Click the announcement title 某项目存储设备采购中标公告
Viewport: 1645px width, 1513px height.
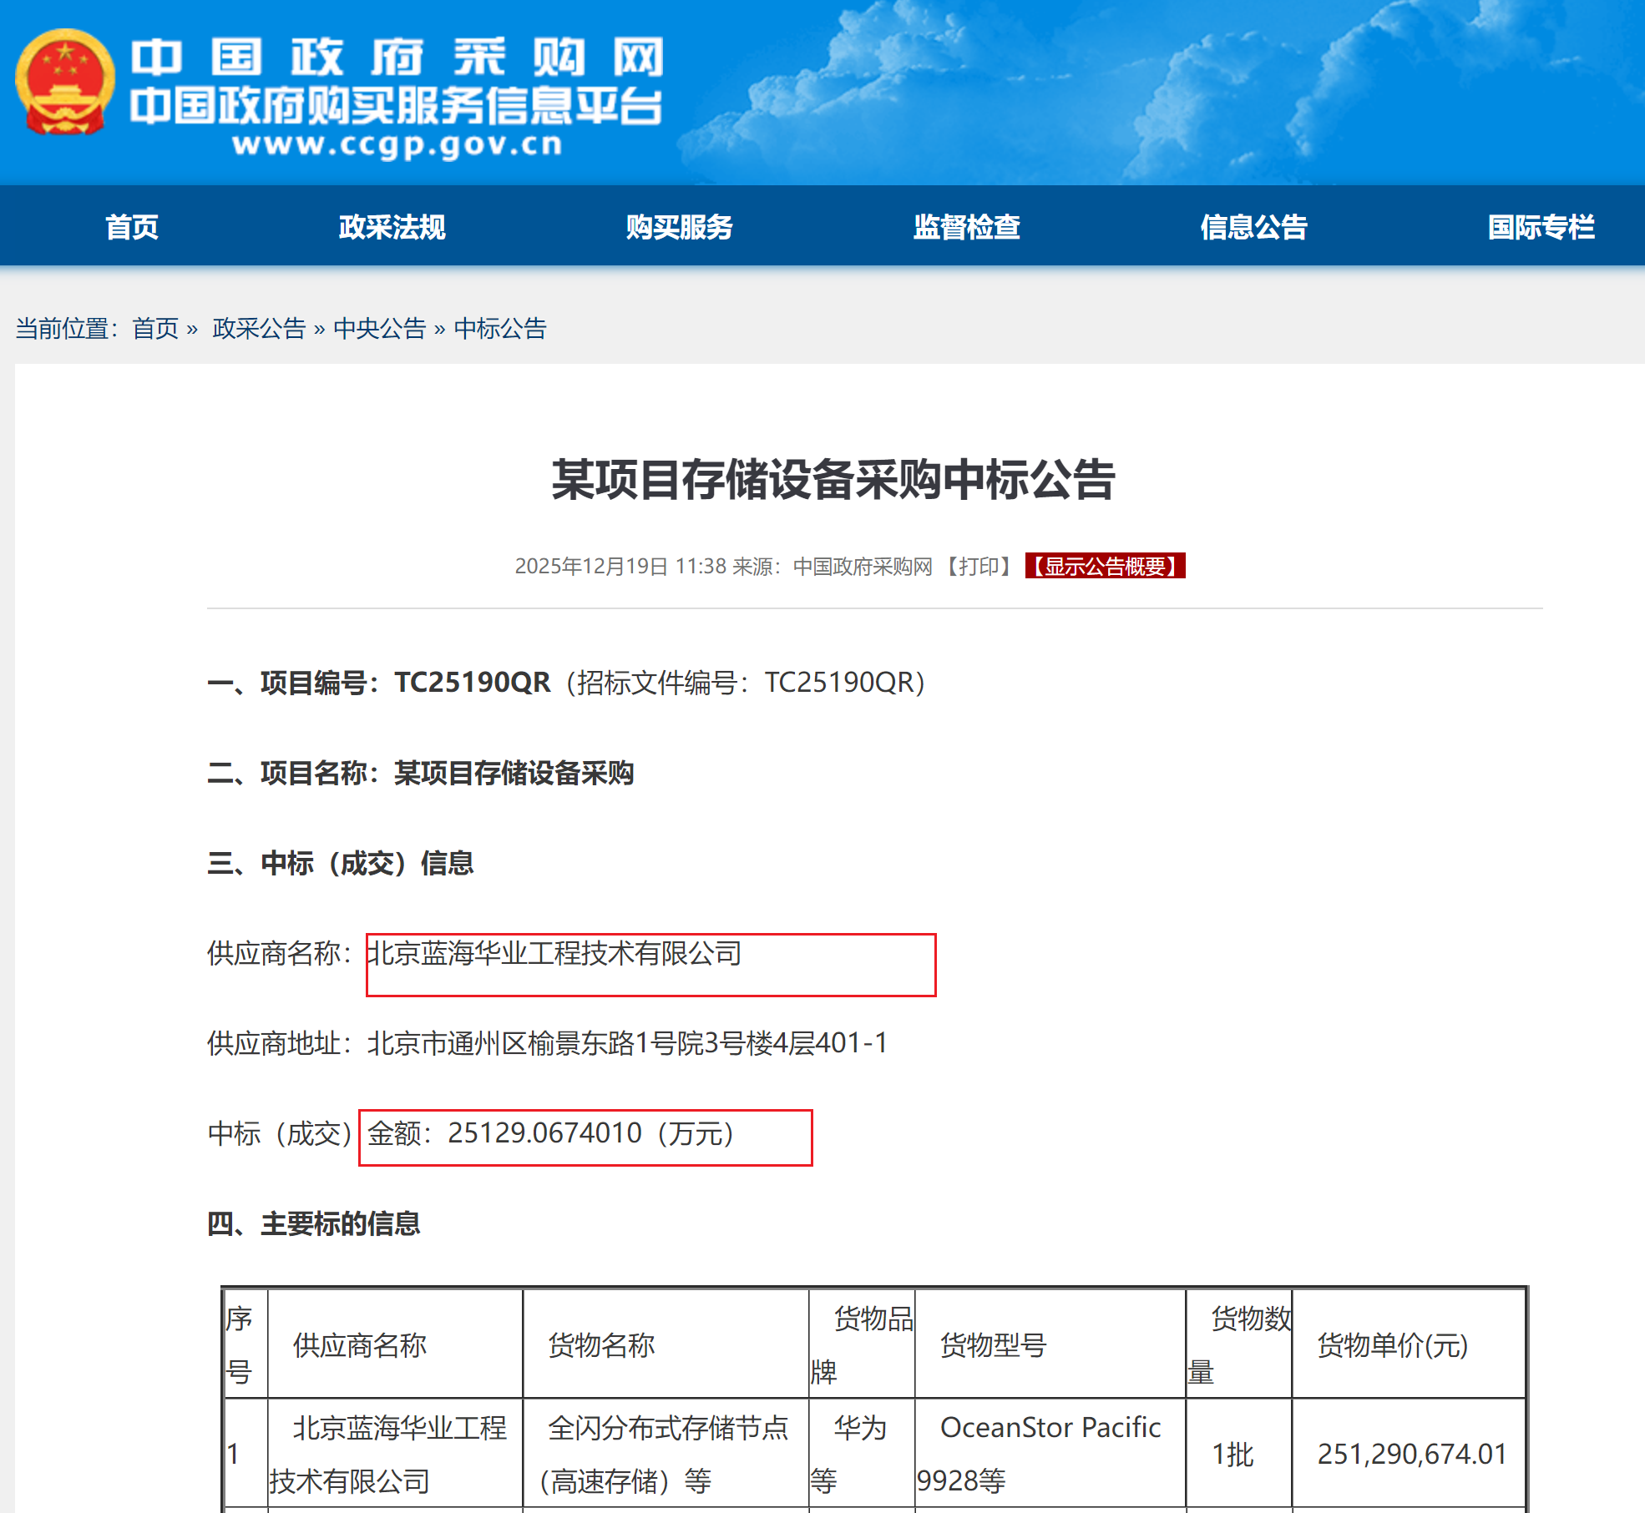(833, 480)
